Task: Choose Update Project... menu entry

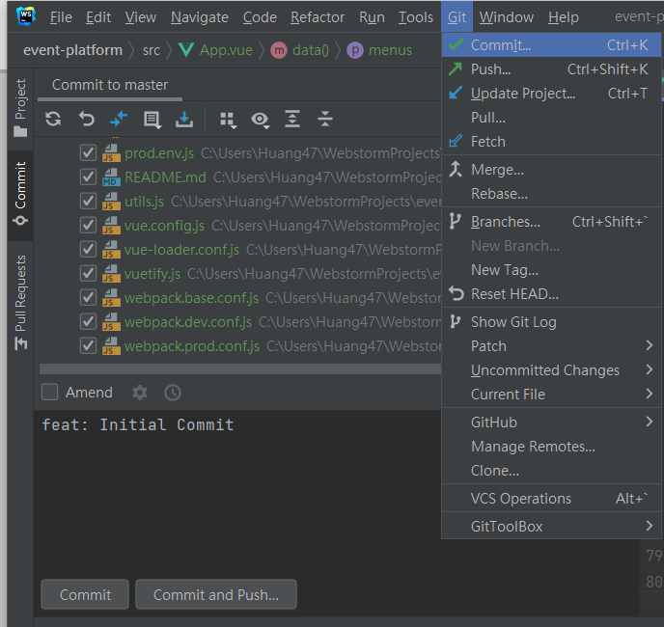Action: point(551,94)
